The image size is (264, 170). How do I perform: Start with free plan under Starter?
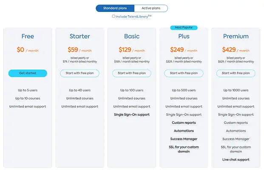pos(79,73)
